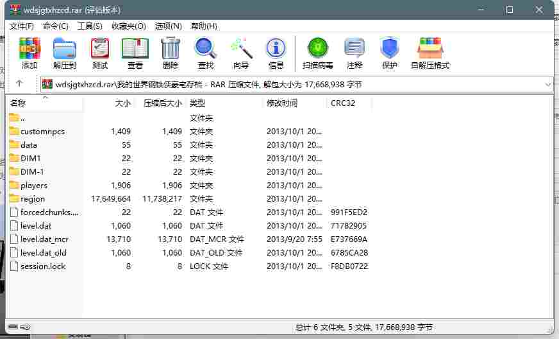
Task: Click the Add (添加) toolbar icon
Action: coord(29,49)
